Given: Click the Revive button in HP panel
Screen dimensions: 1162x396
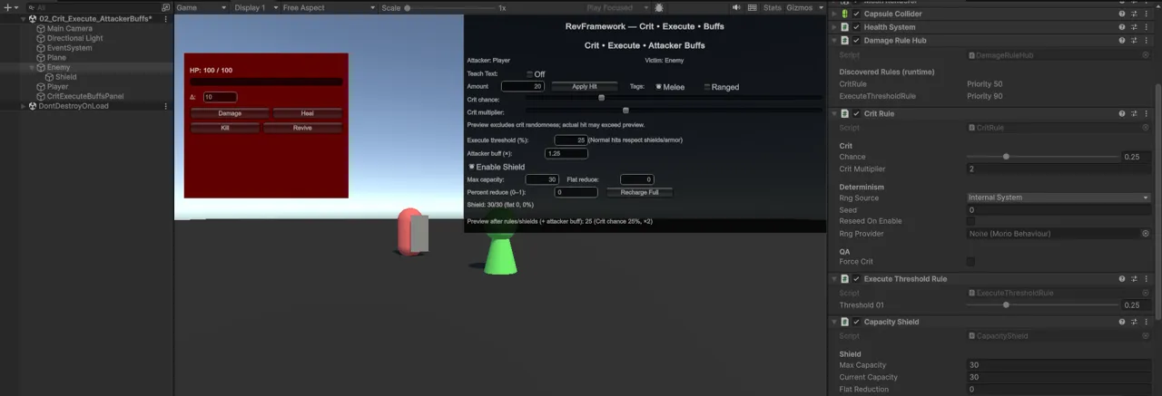Looking at the screenshot, I should pos(302,128).
